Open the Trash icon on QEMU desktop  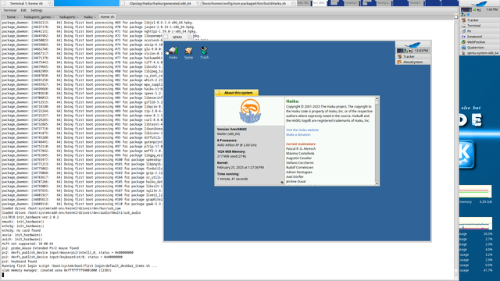[x=204, y=50]
